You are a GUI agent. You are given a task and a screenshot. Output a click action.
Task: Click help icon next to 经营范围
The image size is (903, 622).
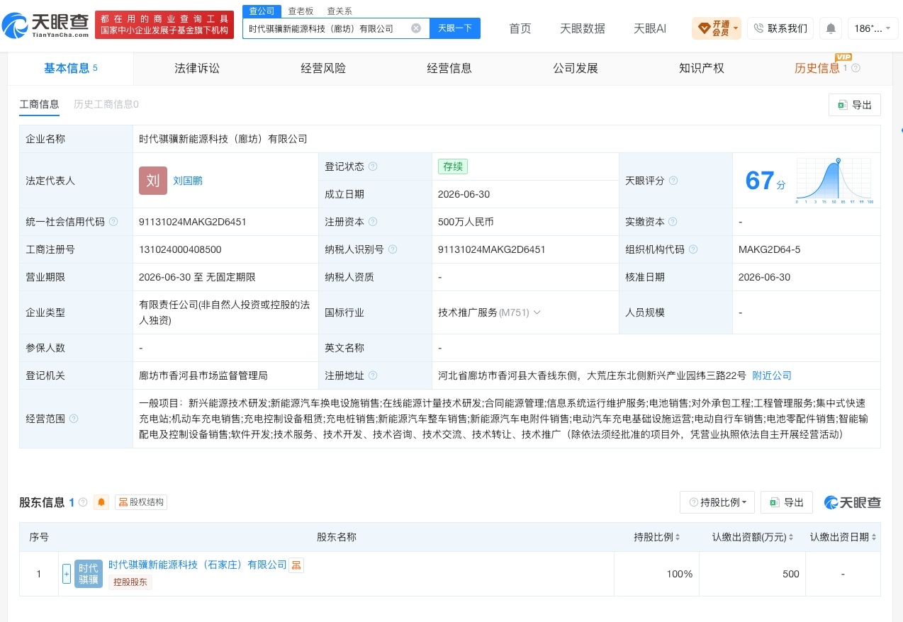[x=74, y=419]
